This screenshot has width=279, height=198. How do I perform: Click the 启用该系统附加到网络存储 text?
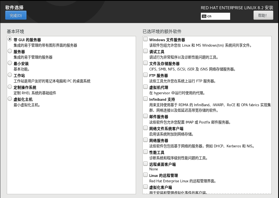point(172,134)
